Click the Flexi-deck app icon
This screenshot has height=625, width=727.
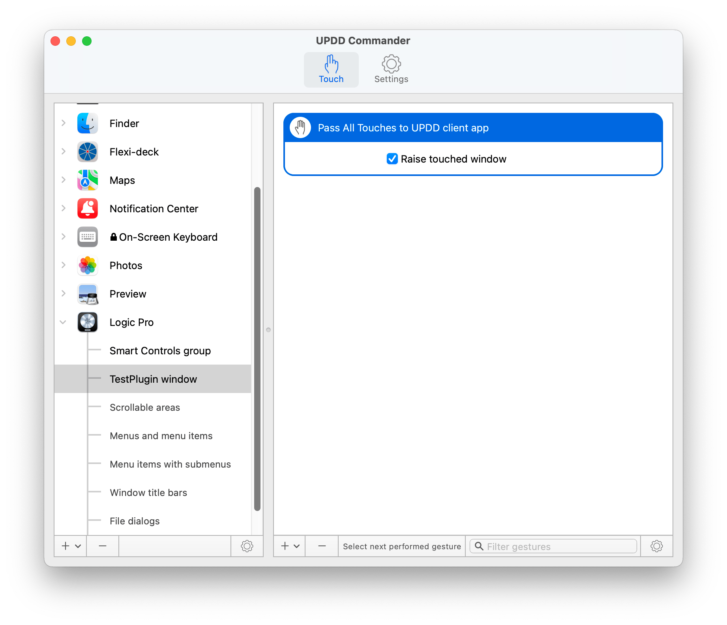[88, 152]
